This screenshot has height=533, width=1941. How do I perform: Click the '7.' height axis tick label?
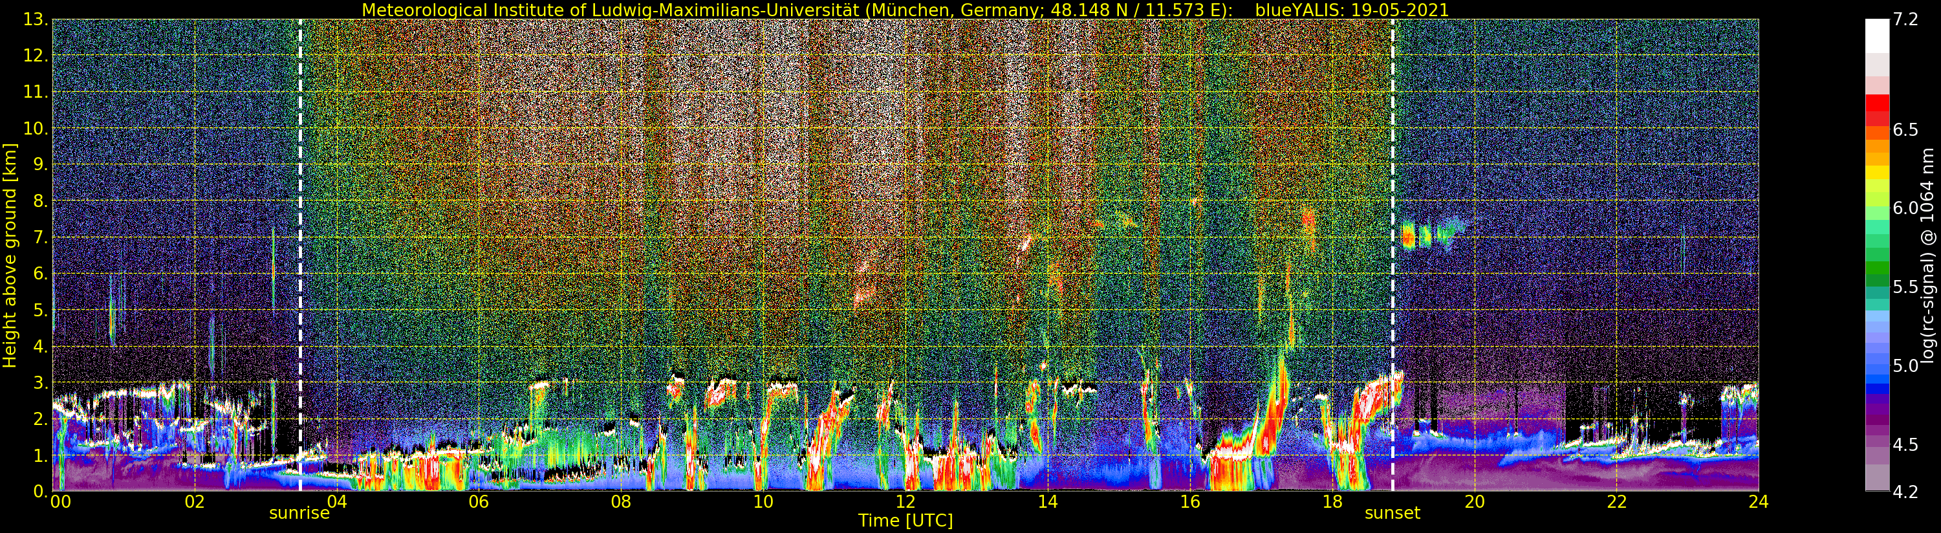pyautogui.click(x=40, y=238)
